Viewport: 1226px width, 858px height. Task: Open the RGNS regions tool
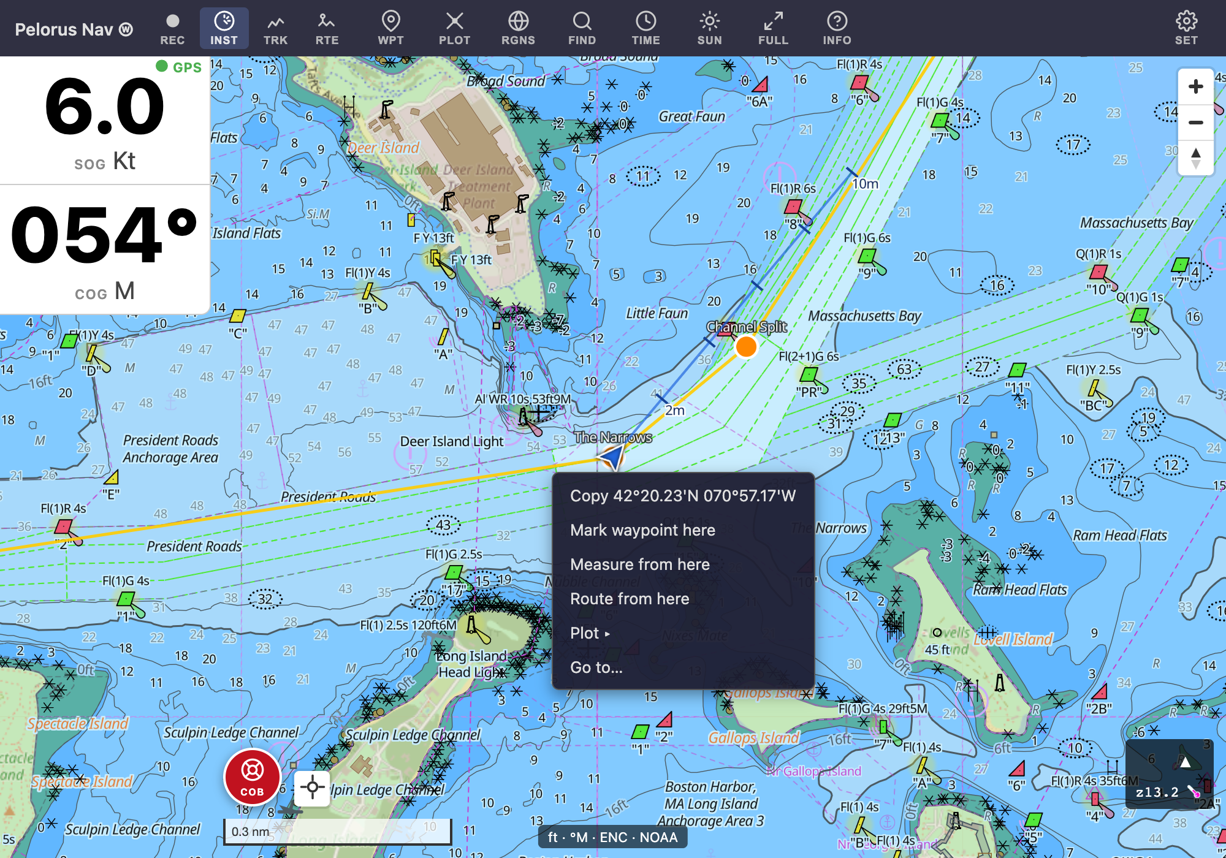click(x=518, y=29)
